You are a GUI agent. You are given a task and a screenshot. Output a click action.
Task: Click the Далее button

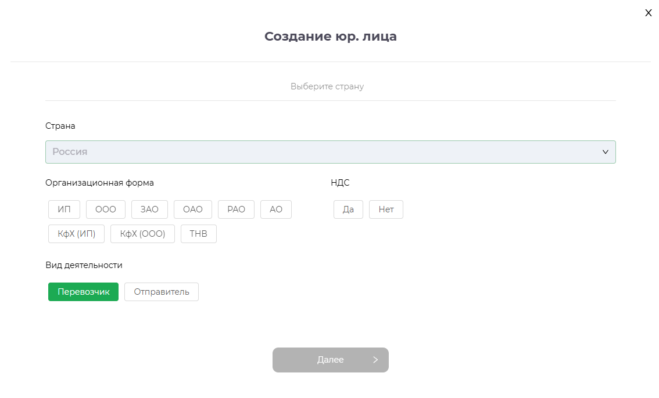330,360
